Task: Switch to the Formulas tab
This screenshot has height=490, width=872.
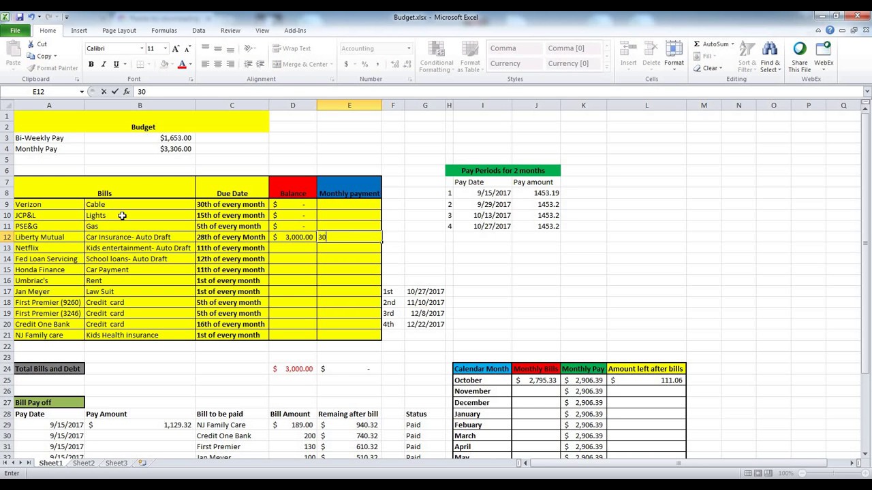Action: tap(164, 31)
